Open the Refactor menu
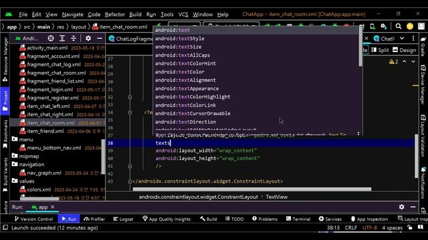The width and height of the screenshot is (428, 240). [114, 15]
